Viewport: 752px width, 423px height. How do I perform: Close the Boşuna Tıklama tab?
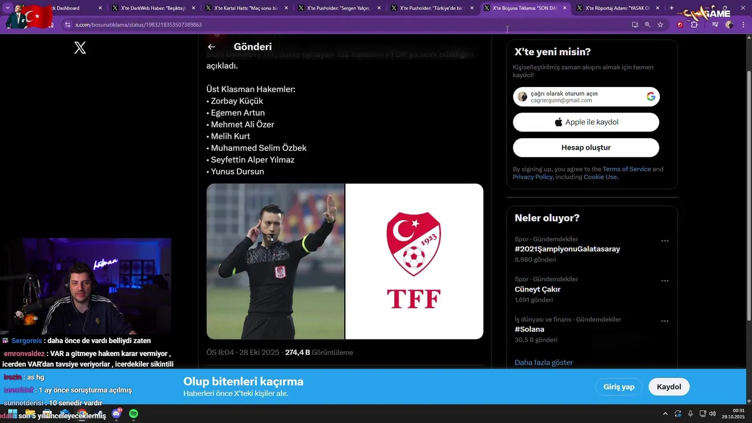[565, 8]
